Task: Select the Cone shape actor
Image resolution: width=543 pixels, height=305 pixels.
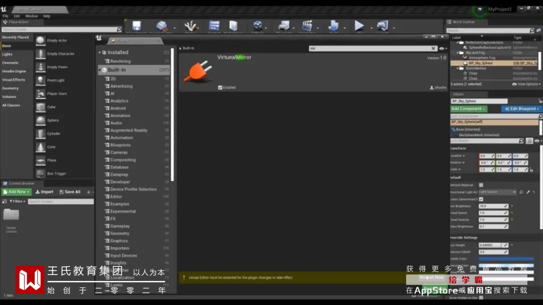Action: coord(51,147)
